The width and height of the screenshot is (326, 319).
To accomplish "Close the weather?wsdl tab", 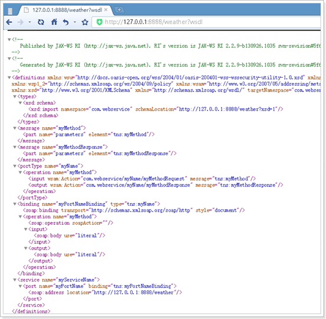I will pyautogui.click(x=106, y=10).
